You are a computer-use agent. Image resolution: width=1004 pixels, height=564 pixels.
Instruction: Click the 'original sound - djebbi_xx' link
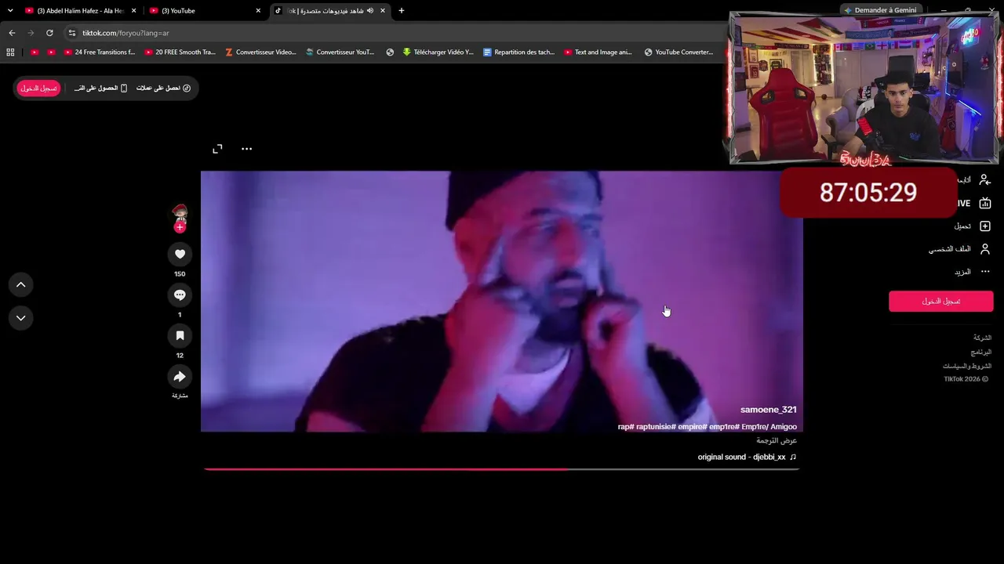[x=741, y=457]
